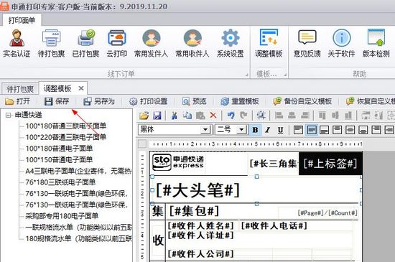
Task: Launch 云打印 cloud printing
Action: (116, 43)
